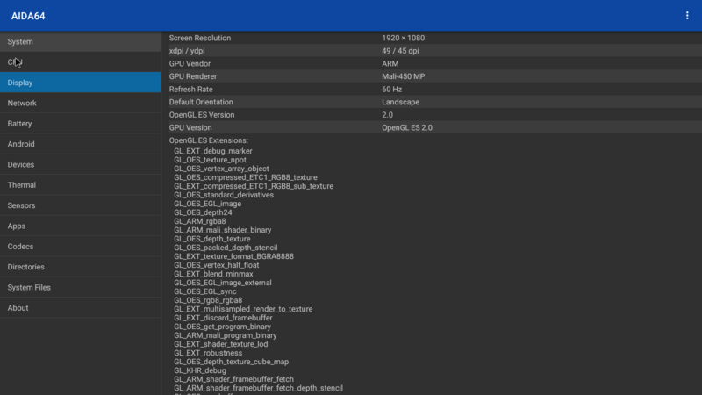Select GL_EXT_blend_minmax entry

213,274
